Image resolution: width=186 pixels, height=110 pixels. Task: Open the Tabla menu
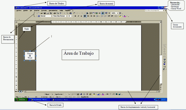click(61, 10)
